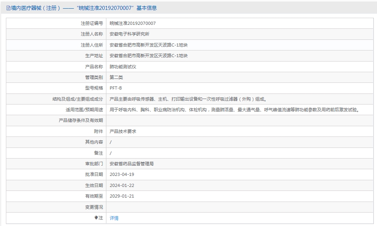Click the 型号规格 label
Viewport: 377px width, 226px height.
tap(94, 88)
